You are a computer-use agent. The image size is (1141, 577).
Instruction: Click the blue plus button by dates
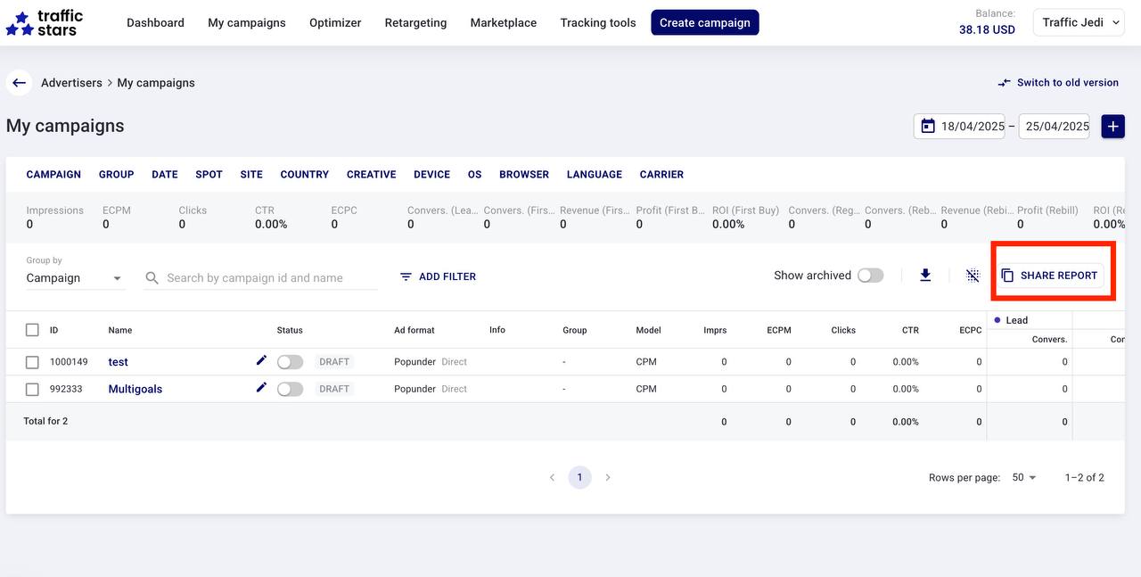tap(1112, 127)
